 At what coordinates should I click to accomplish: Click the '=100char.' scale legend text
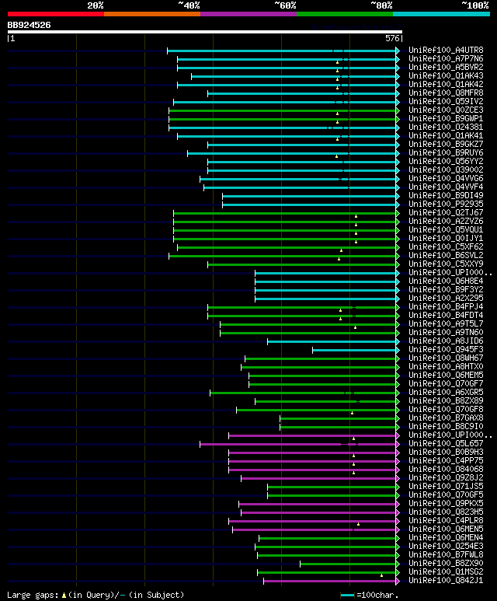(377, 595)
